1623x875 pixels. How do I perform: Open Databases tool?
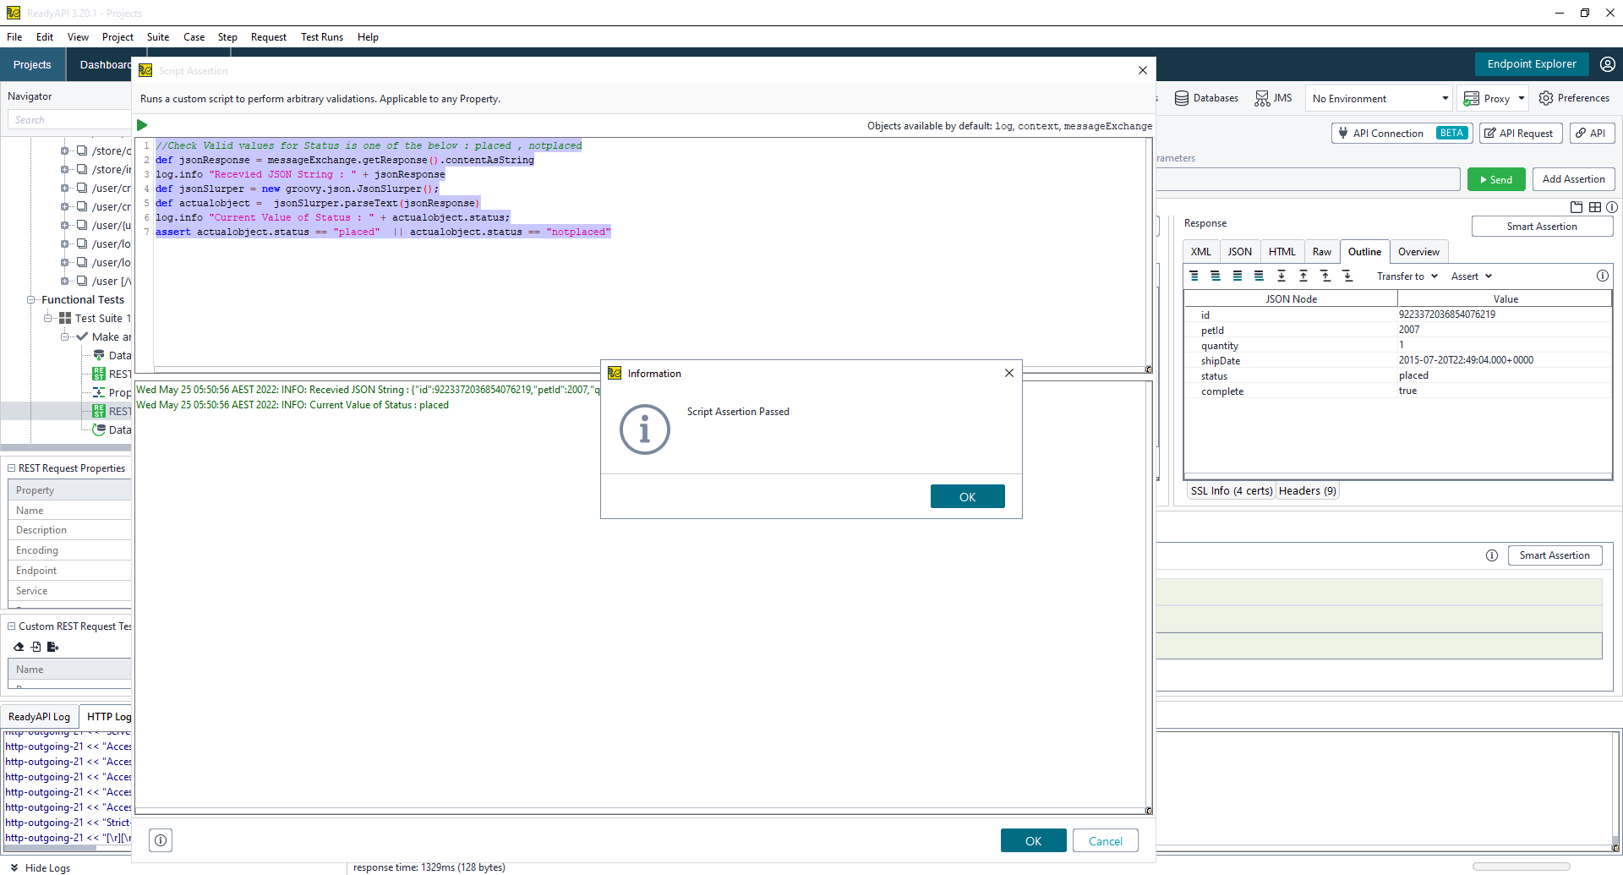pos(1206,98)
